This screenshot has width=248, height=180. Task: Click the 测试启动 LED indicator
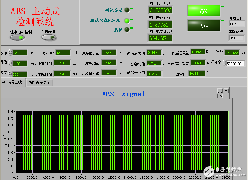[127, 10]
